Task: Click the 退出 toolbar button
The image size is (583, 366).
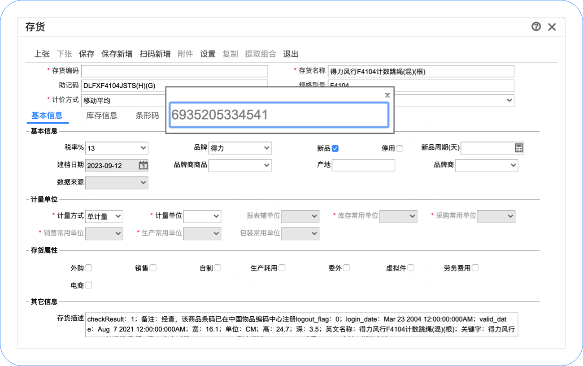Action: point(291,54)
